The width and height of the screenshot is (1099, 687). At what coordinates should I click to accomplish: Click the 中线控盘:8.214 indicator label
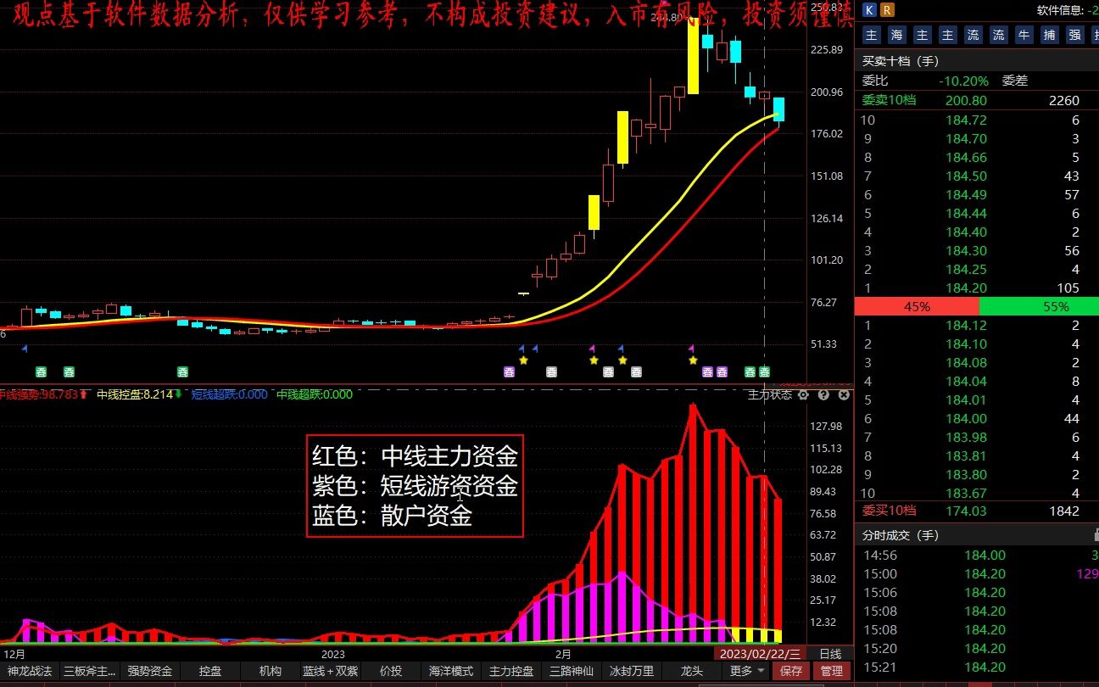pyautogui.click(x=135, y=394)
